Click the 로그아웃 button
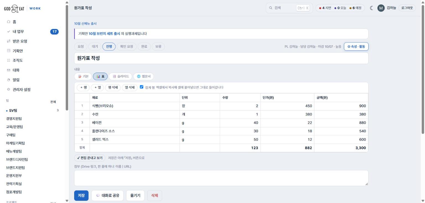Screen dimensions: 425x203 coord(407,8)
